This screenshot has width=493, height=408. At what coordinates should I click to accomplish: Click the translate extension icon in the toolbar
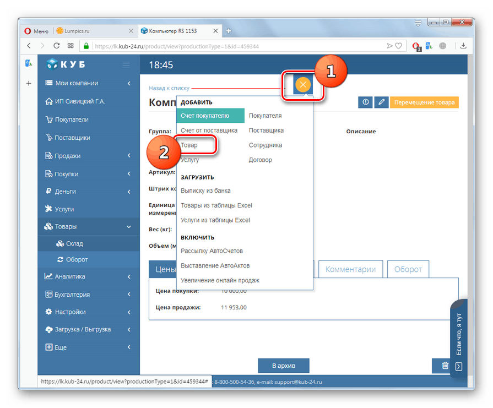[x=429, y=46]
